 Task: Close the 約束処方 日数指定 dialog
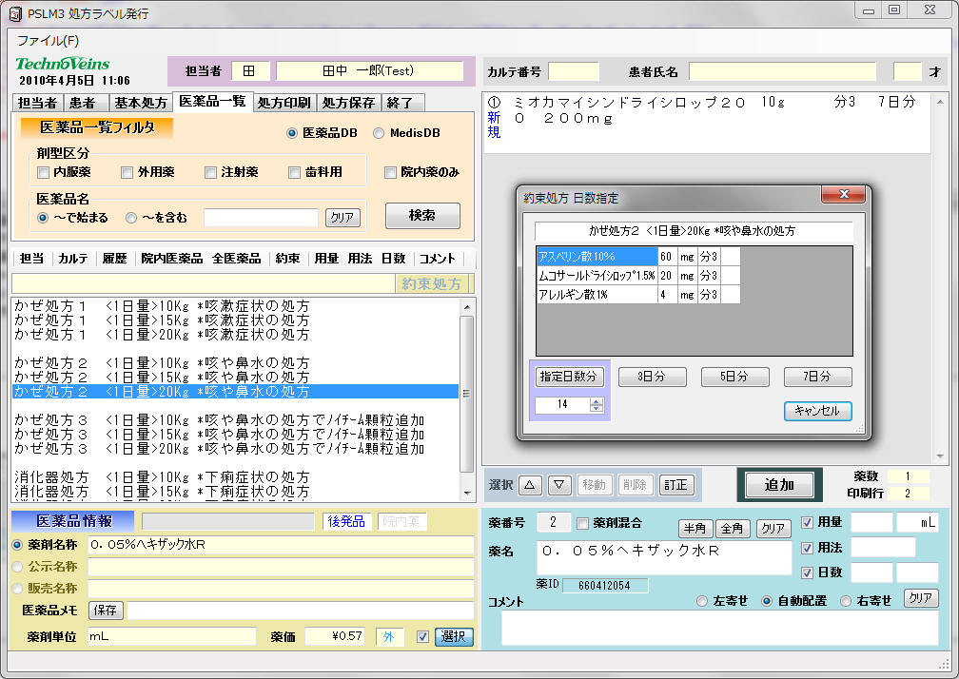point(843,194)
